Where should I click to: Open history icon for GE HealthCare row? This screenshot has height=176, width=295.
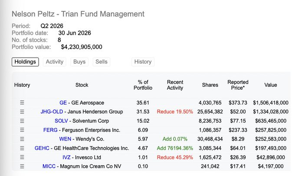click(22, 148)
